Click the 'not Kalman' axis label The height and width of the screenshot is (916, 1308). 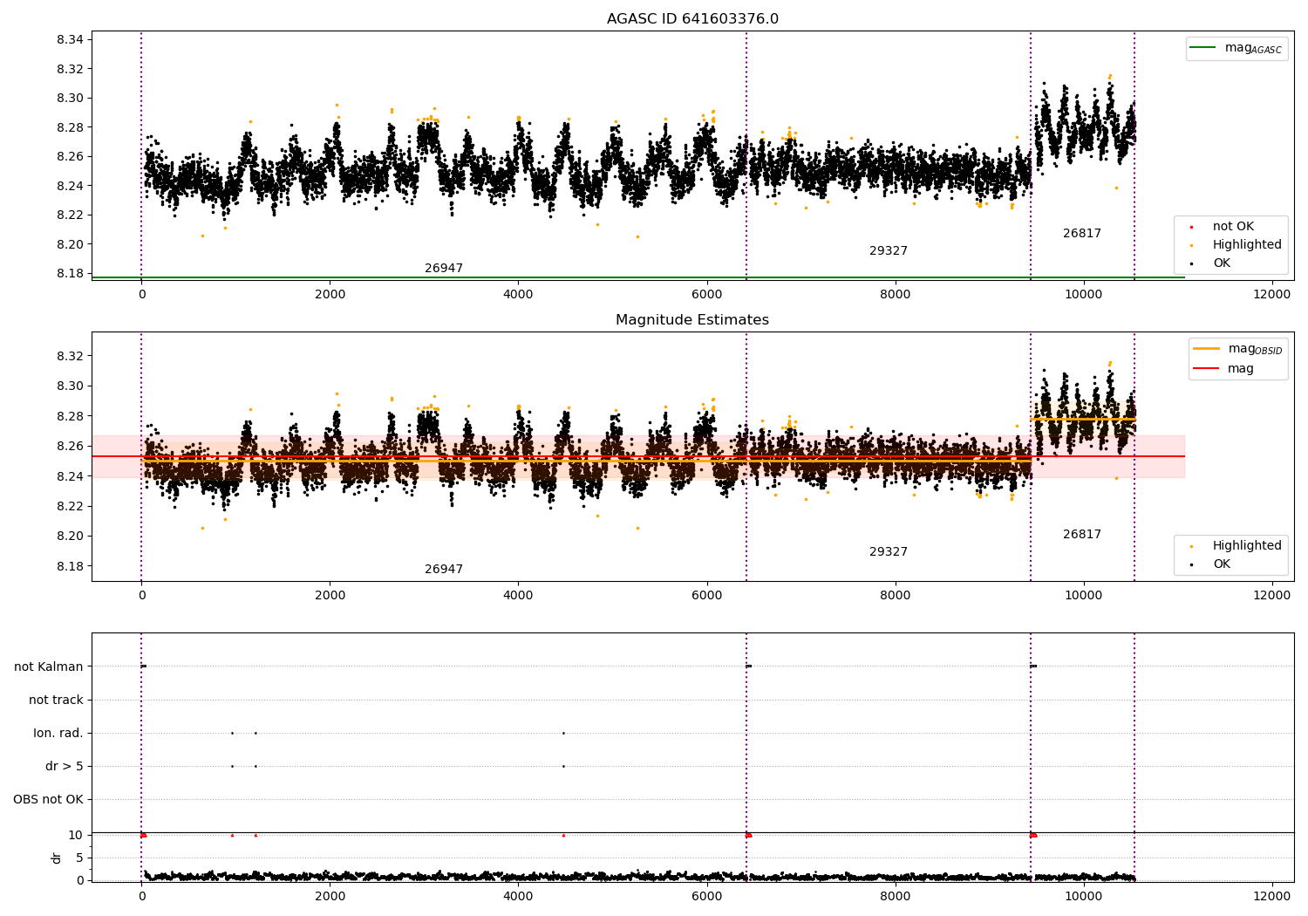[49, 666]
